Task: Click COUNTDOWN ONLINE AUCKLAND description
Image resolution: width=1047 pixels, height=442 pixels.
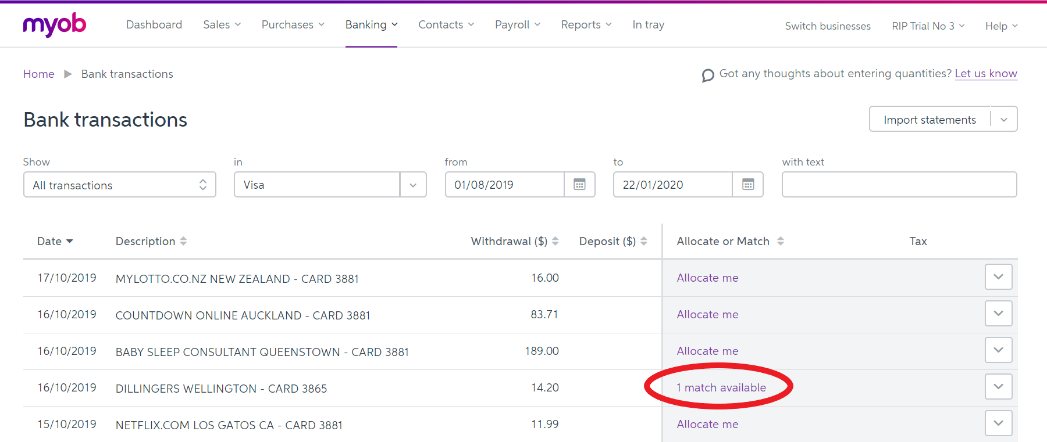Action: tap(243, 315)
